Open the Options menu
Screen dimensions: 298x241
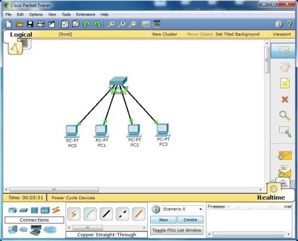[36, 14]
